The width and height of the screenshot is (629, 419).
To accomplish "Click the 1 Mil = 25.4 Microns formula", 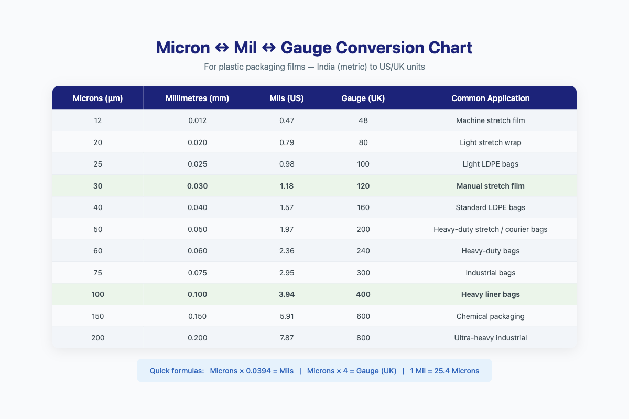I will click(445, 371).
